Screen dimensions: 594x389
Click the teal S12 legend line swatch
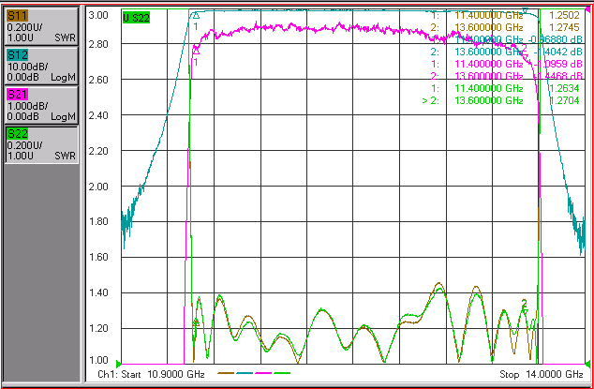pos(245,373)
